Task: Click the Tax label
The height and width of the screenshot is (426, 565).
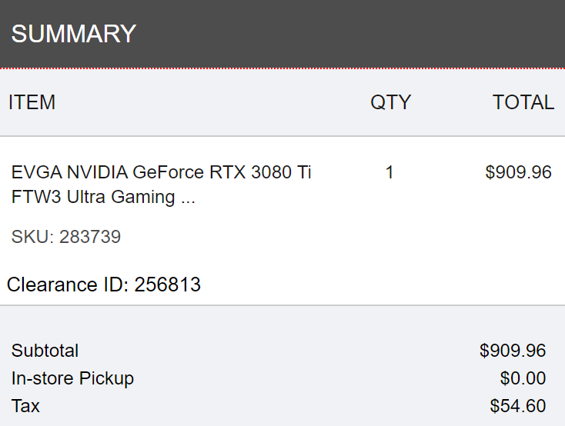Action: [x=25, y=406]
